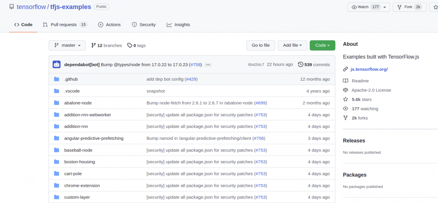
Task: Click the branch icon showing 12 branches
Action: click(93, 45)
